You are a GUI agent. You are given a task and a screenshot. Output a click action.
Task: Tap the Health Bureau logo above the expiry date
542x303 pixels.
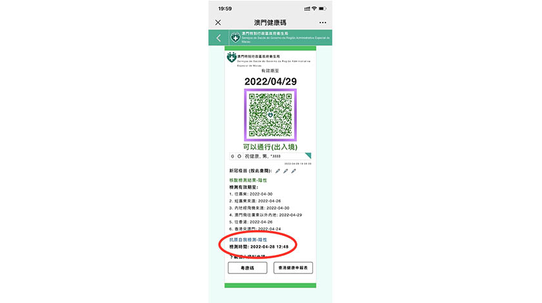tap(231, 57)
